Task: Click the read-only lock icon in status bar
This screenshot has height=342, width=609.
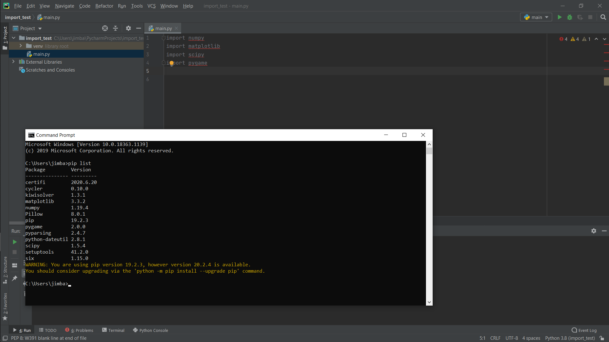Action: [602, 338]
